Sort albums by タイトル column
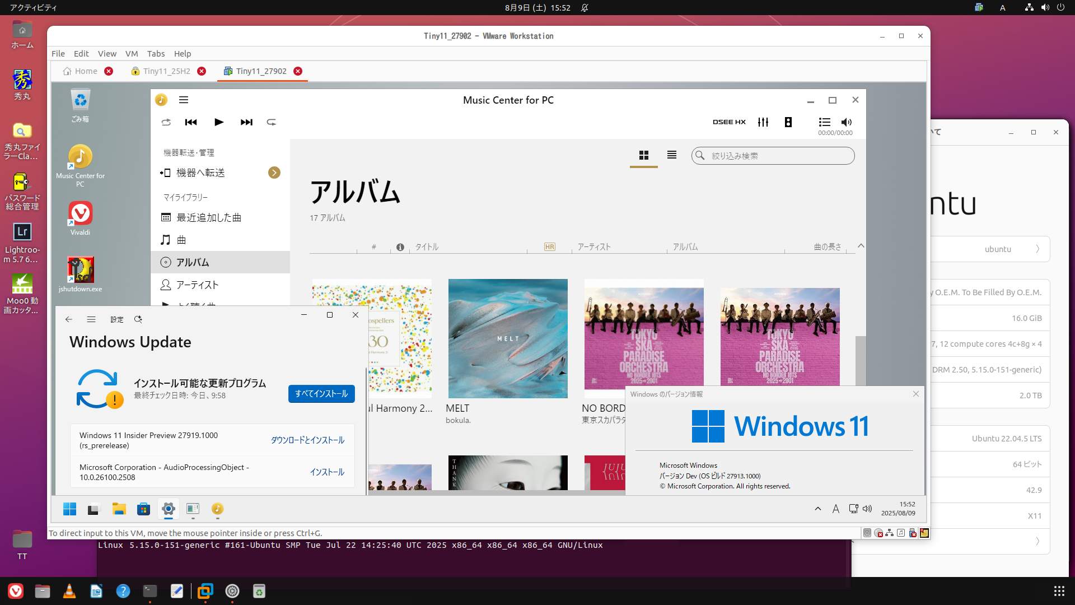Screen dimensions: 1075x605 427,247
